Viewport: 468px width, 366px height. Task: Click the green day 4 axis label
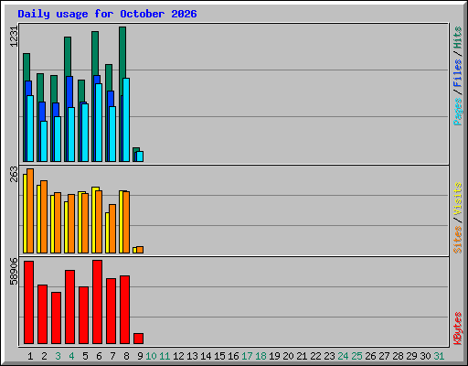point(71,356)
